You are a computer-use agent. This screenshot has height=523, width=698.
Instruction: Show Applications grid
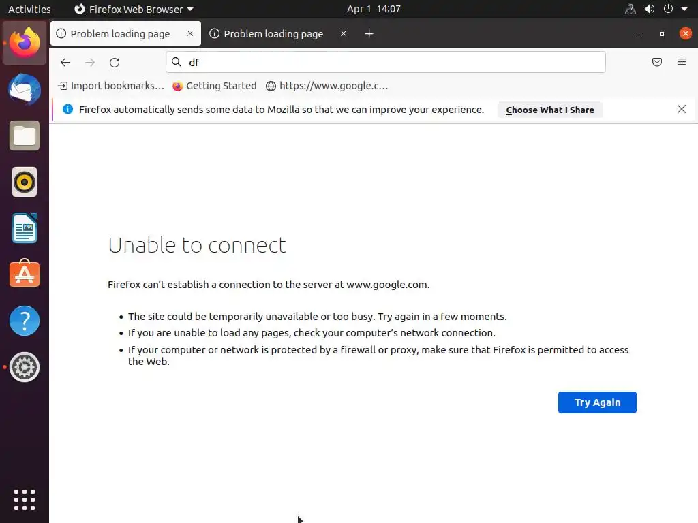pyautogui.click(x=25, y=500)
